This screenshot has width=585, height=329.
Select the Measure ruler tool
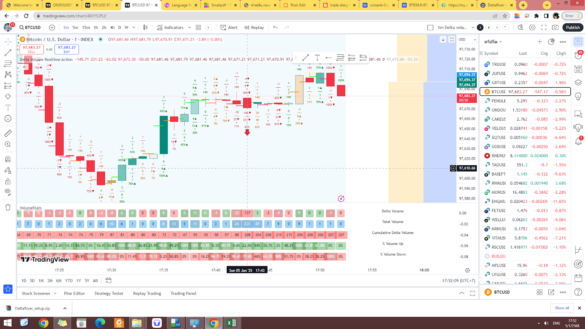pos(8,133)
